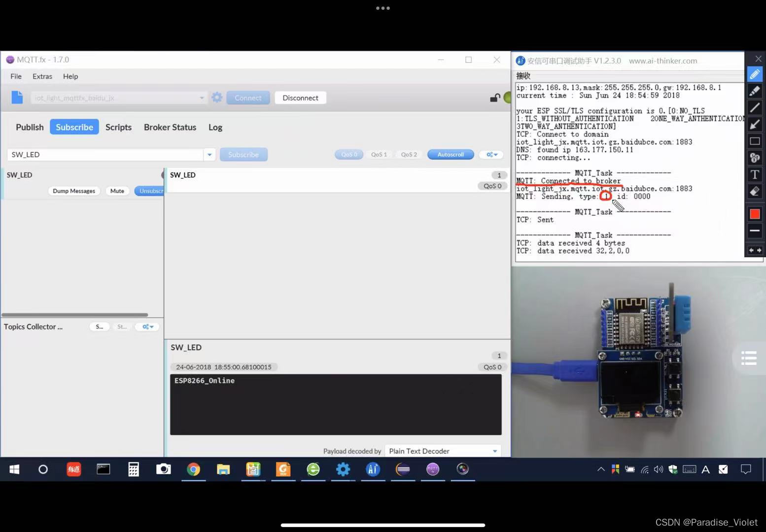Open the screen recorder lens icon on taskbar
Image resolution: width=766 pixels, height=532 pixels.
pyautogui.click(x=462, y=469)
